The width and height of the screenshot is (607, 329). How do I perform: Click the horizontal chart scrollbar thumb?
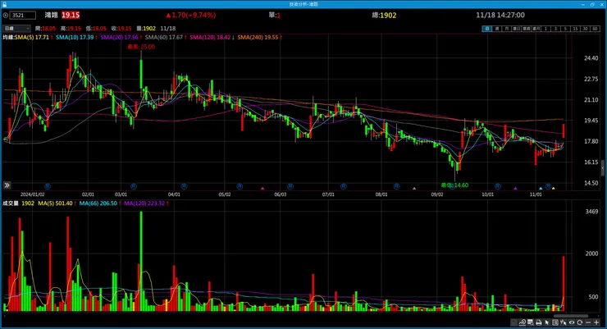571,316
